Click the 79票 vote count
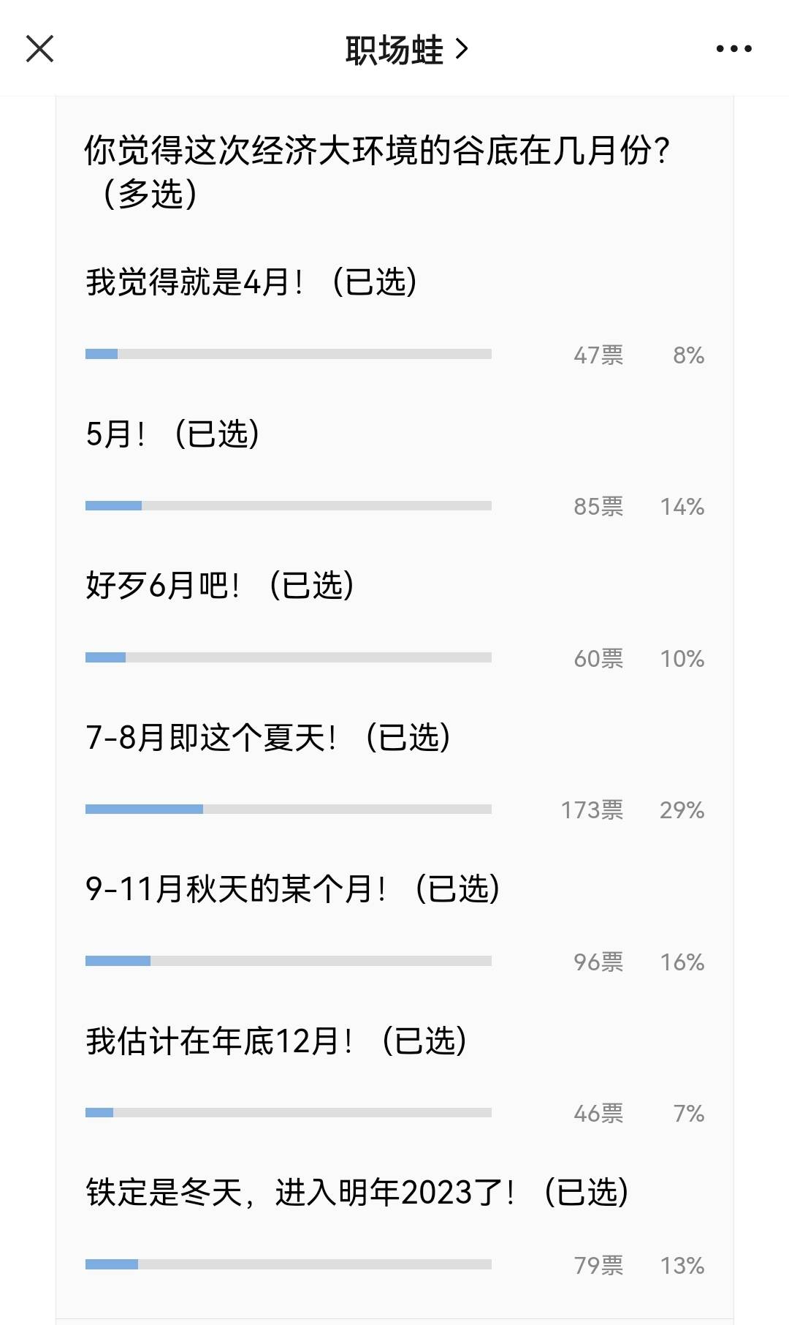Screen dimensions: 789x1325 point(598,1265)
